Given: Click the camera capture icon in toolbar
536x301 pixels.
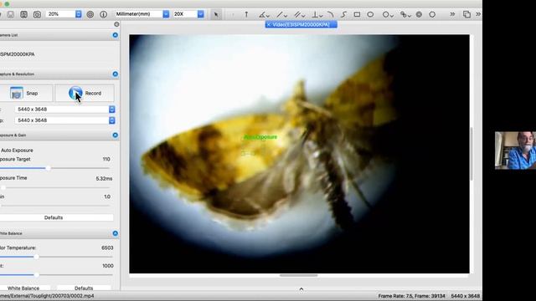Looking at the screenshot, I should point(37,14).
